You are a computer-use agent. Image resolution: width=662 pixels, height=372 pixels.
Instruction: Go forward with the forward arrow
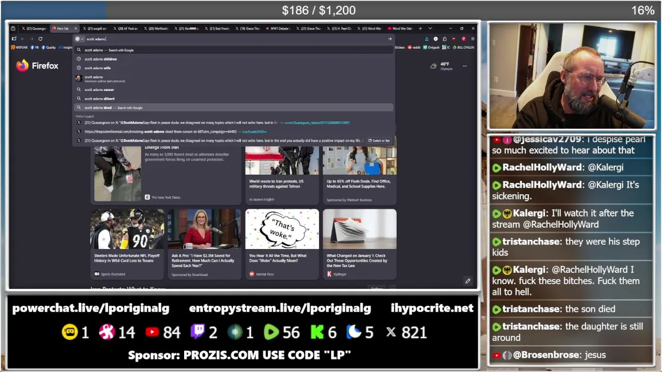[32, 39]
